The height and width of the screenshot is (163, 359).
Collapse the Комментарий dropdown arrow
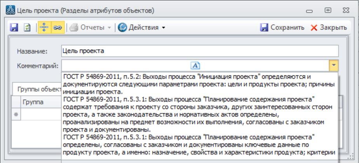coord(334,66)
